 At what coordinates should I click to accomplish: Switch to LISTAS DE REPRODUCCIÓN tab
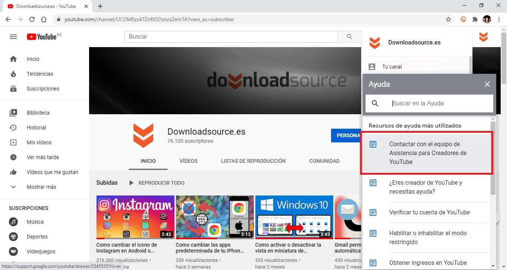[253, 161]
